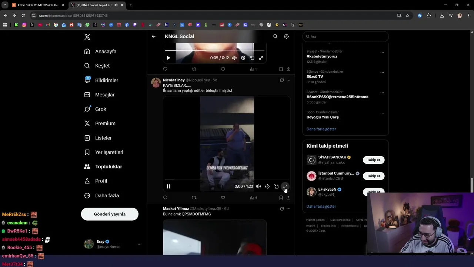This screenshot has height=267, width=474.
Task: Seek the top video progress bar
Action: pyautogui.click(x=214, y=50)
